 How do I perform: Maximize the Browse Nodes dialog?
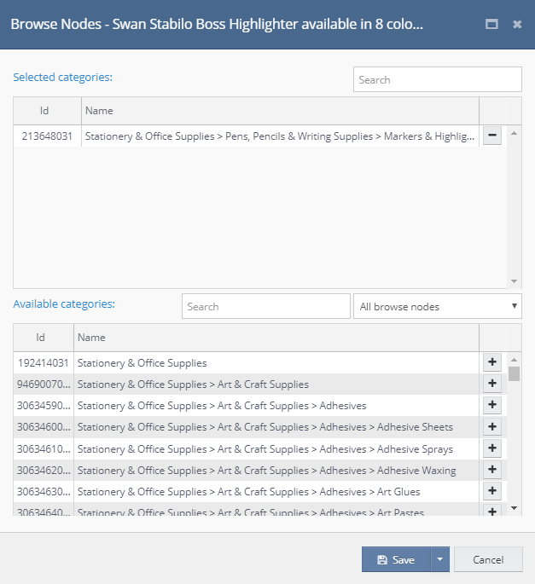(x=491, y=24)
